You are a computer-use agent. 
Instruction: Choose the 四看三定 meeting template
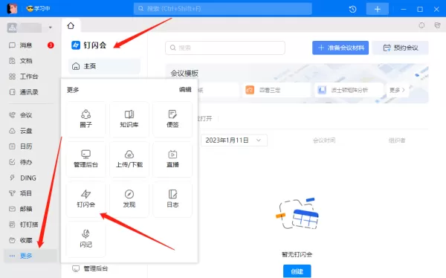(277, 90)
